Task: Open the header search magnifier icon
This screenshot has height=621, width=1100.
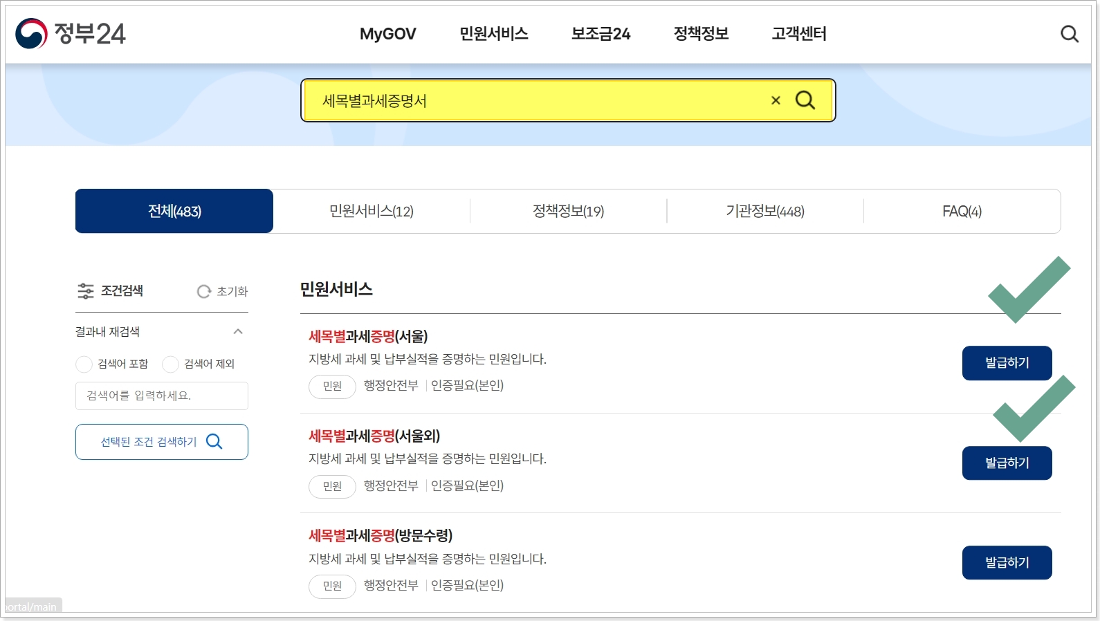Action: point(1070,34)
